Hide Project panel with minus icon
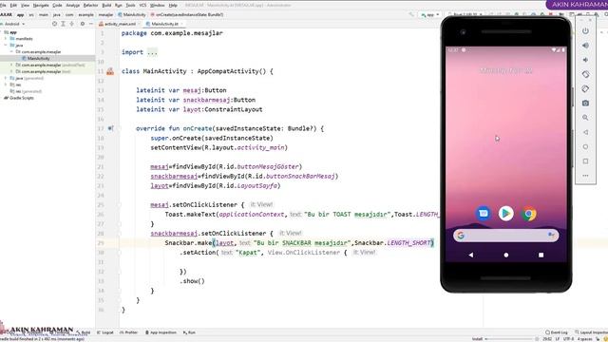Screen dimensions: 608x342 pos(91,24)
